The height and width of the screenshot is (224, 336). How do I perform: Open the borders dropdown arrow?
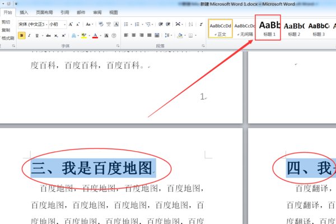point(195,35)
